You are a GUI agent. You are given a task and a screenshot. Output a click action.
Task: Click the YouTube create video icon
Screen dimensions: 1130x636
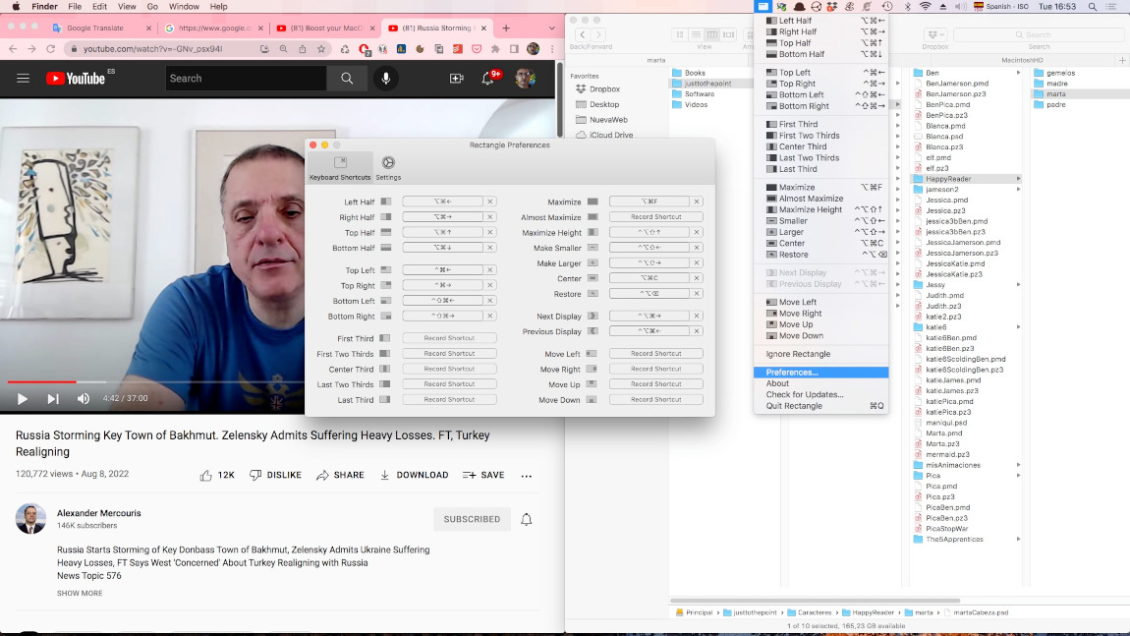456,79
